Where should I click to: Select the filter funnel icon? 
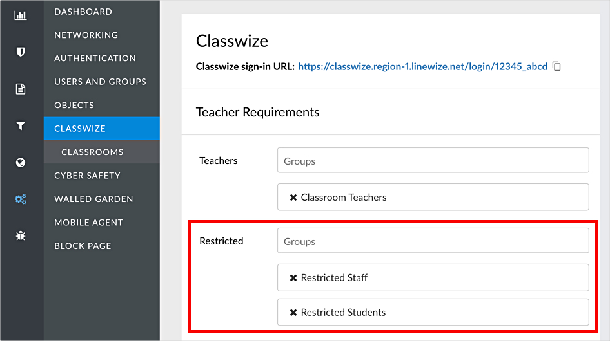coord(21,125)
